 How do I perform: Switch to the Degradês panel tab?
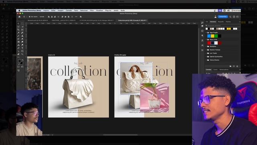(x=220, y=22)
